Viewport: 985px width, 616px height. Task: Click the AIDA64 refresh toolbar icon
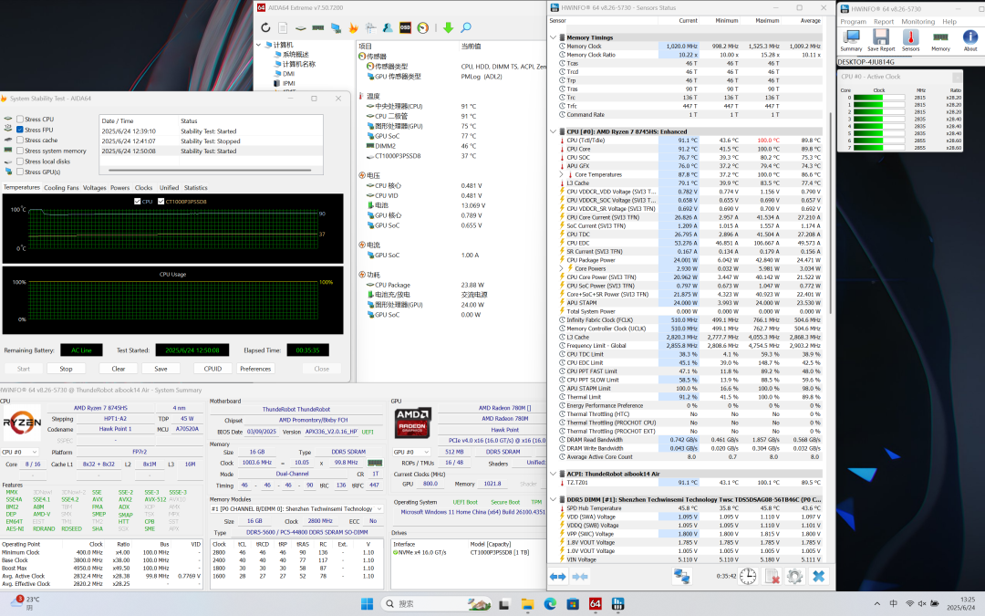coord(265,27)
